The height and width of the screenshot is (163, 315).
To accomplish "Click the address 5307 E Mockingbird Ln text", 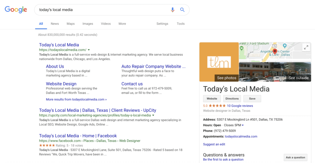I will pos(249,119).
